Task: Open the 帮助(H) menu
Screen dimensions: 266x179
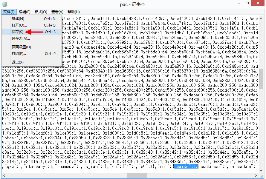Action: (x=74, y=12)
